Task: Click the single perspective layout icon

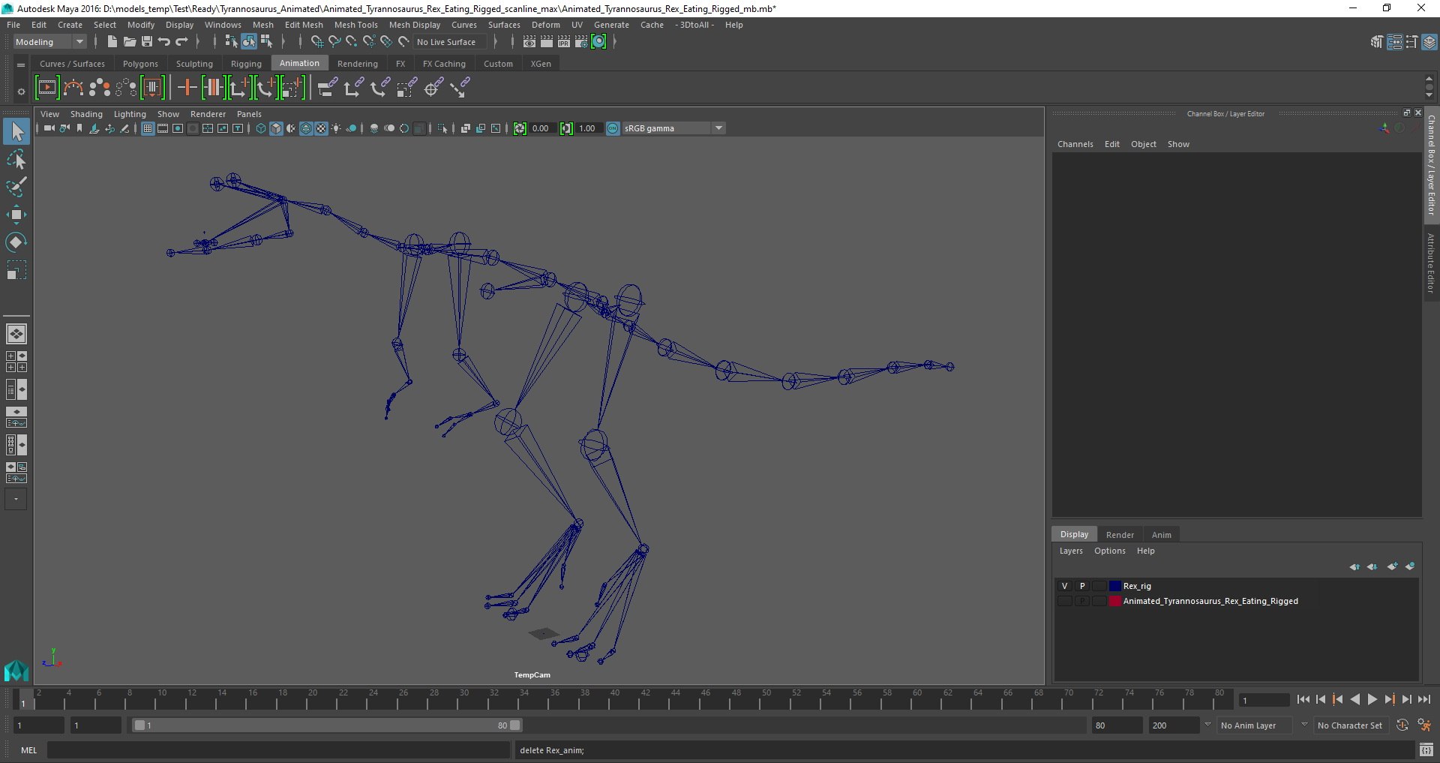Action: [x=16, y=333]
